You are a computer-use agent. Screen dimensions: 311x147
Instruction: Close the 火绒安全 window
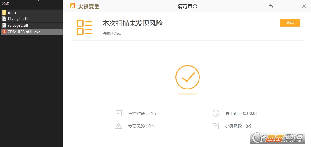point(304,6)
